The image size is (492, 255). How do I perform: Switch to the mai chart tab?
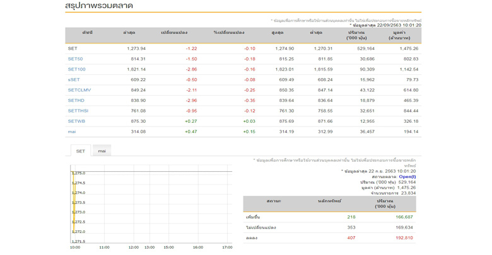point(102,151)
